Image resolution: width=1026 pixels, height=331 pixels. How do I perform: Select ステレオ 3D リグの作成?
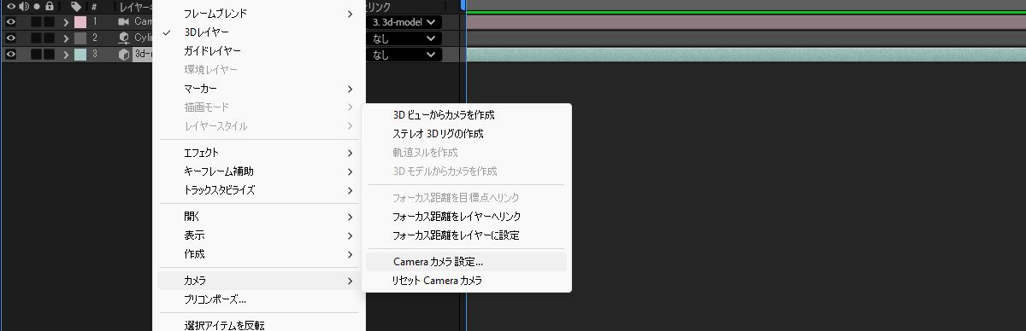click(x=466, y=133)
